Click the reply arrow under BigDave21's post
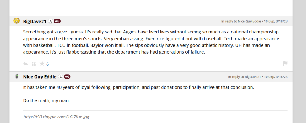The height and width of the screenshot is (123, 306). 26,64
